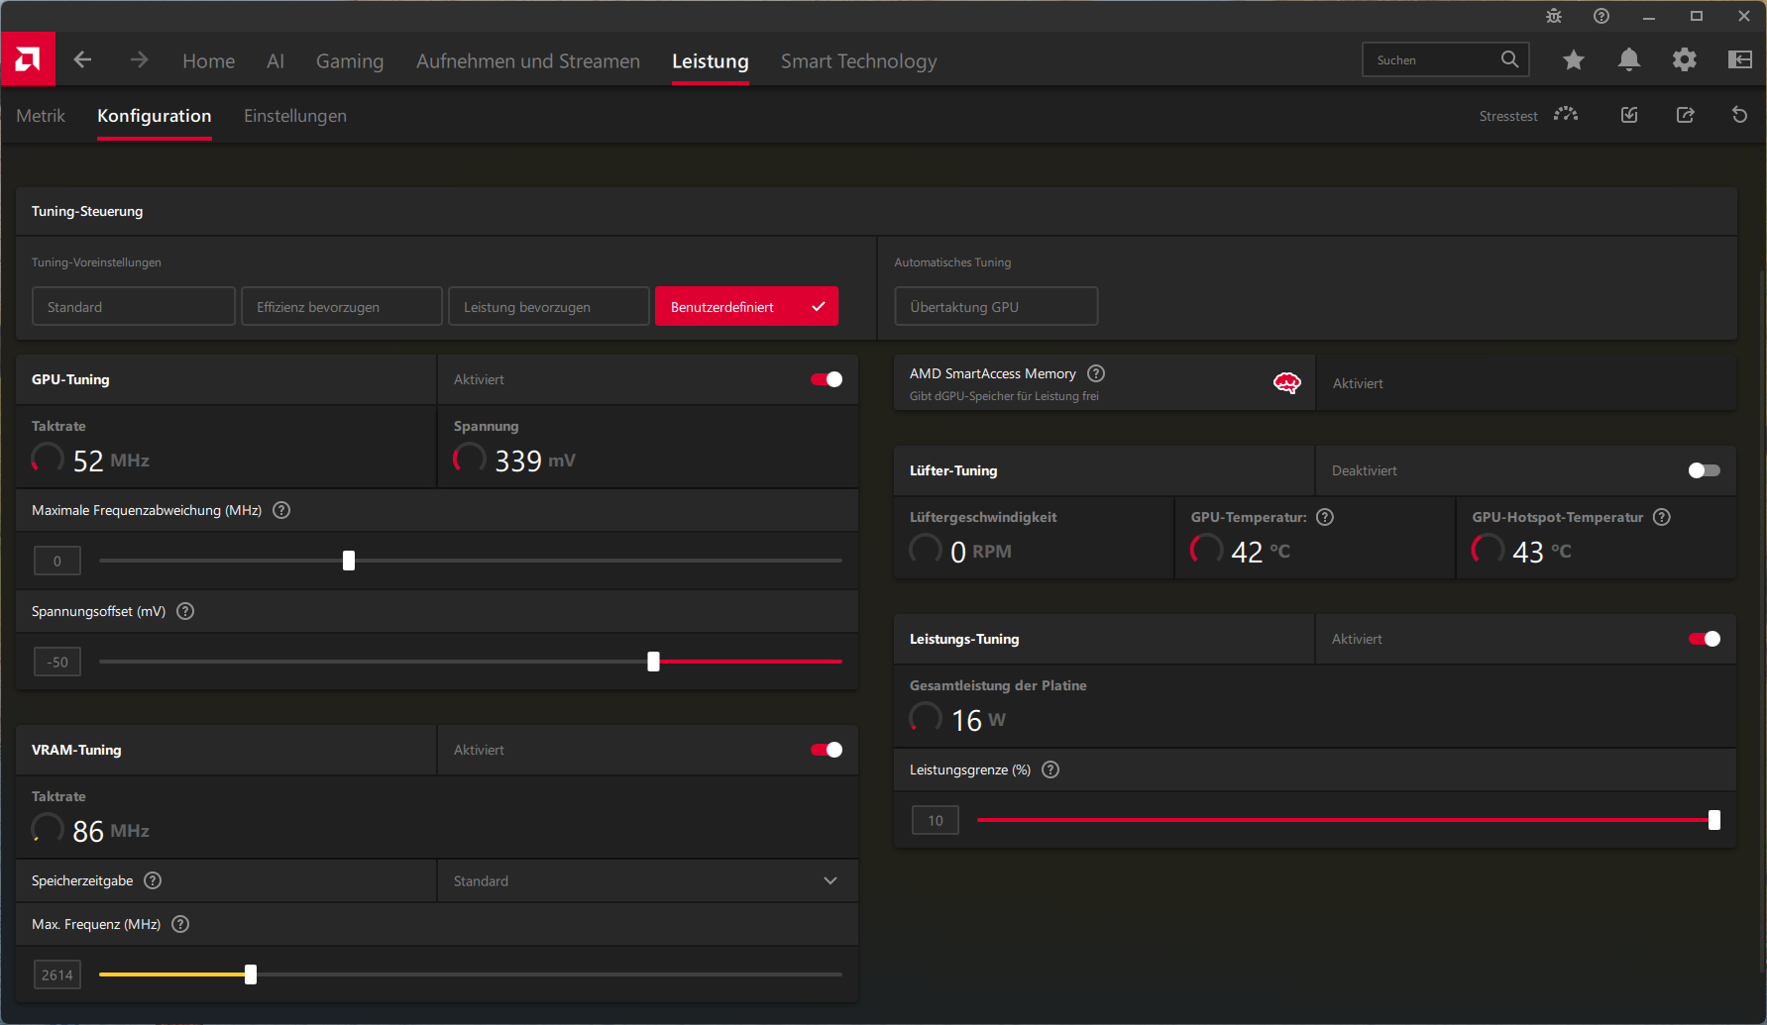The height and width of the screenshot is (1025, 1767).
Task: Click the Stresstest label
Action: pyautogui.click(x=1508, y=116)
